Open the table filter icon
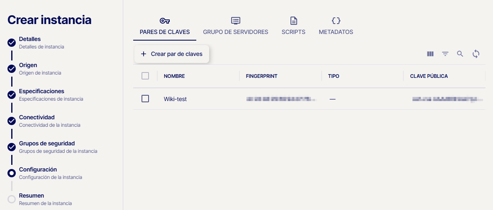493x210 pixels. point(445,54)
